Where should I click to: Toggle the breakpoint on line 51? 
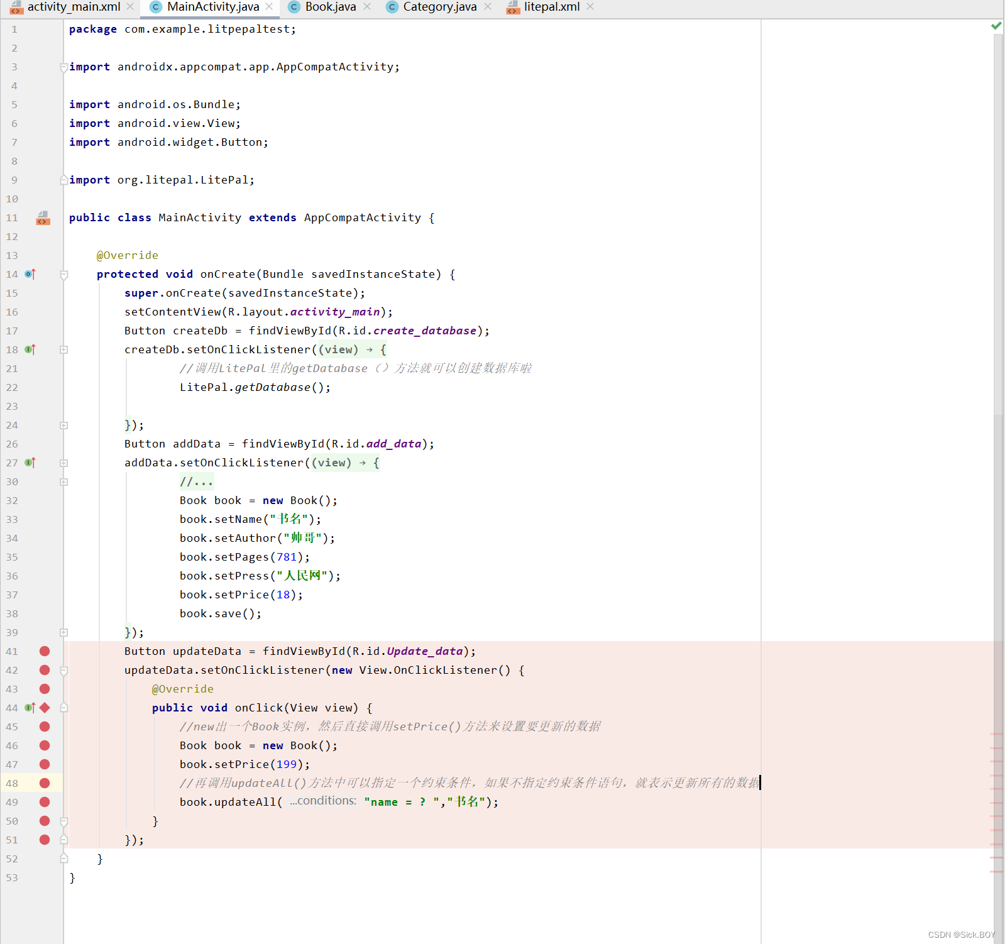(x=45, y=840)
